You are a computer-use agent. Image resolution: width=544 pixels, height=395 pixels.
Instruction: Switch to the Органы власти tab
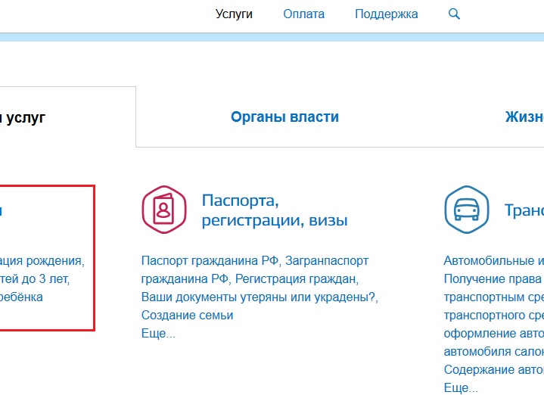[284, 117]
